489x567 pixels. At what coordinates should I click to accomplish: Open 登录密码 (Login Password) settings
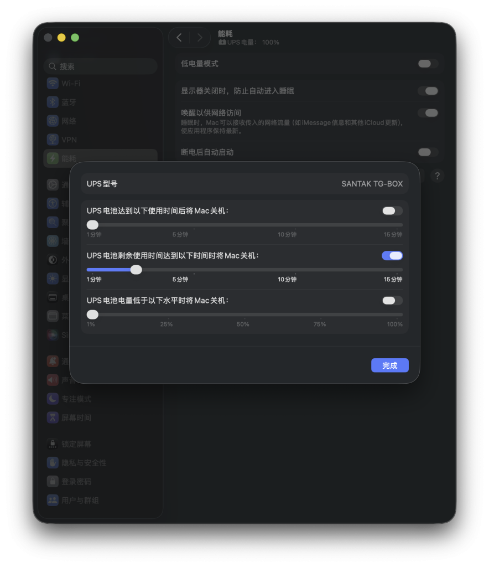click(76, 482)
